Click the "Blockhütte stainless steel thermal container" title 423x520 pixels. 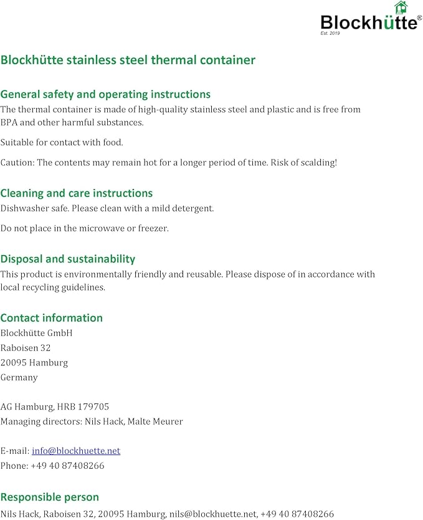[128, 60]
